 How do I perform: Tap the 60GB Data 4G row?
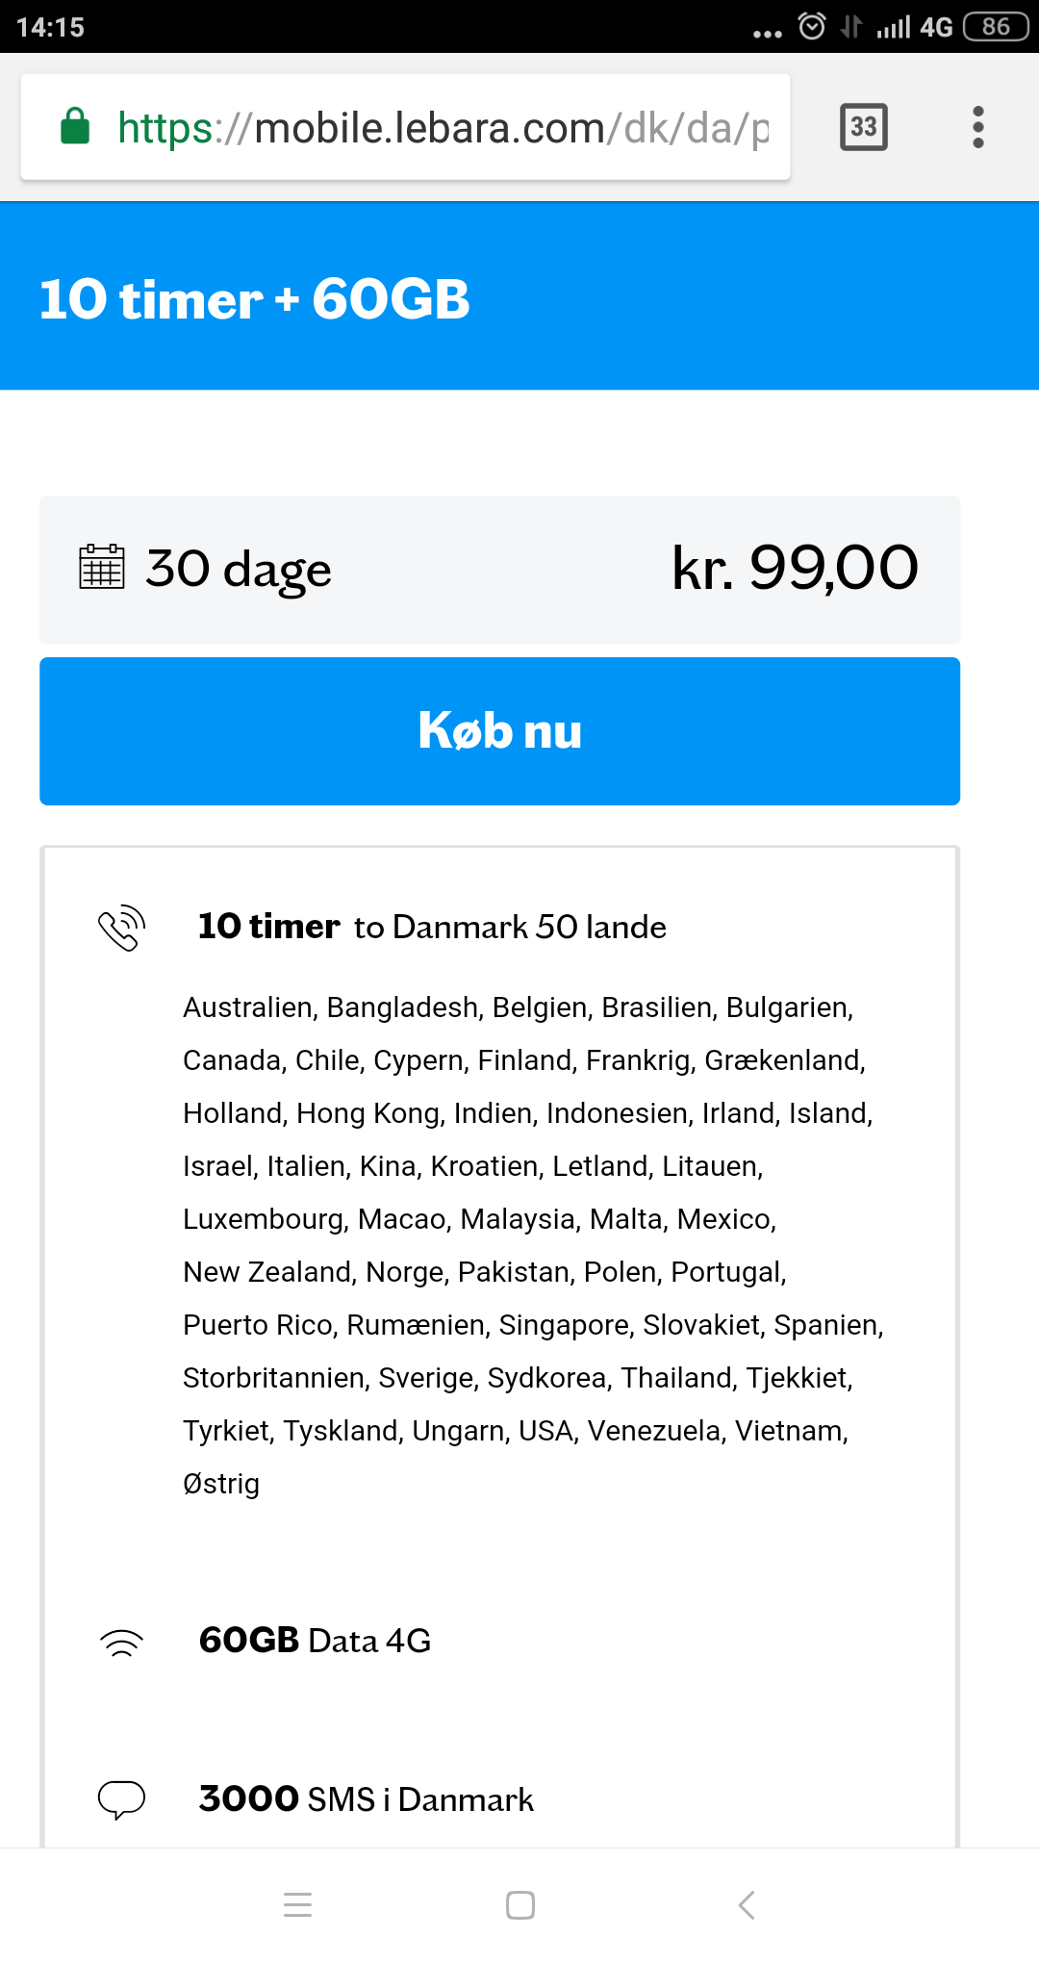tap(315, 1641)
